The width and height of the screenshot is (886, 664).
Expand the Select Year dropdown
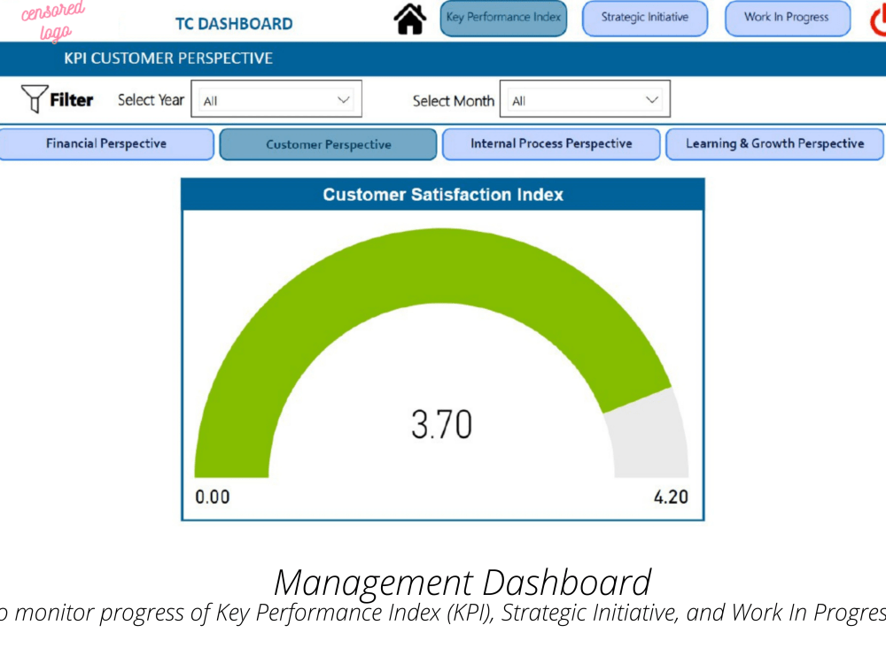click(x=276, y=99)
